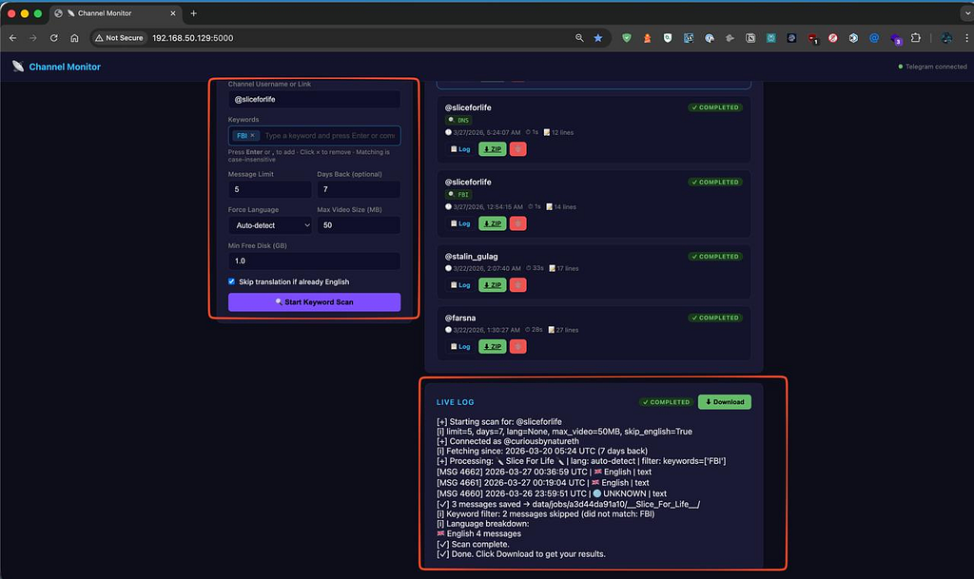
Task: Open Log for @sliceforlife DNS job
Action: pyautogui.click(x=460, y=149)
